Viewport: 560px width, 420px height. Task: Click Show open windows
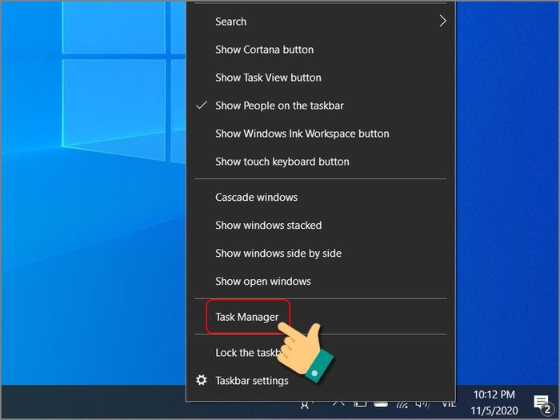point(320,281)
